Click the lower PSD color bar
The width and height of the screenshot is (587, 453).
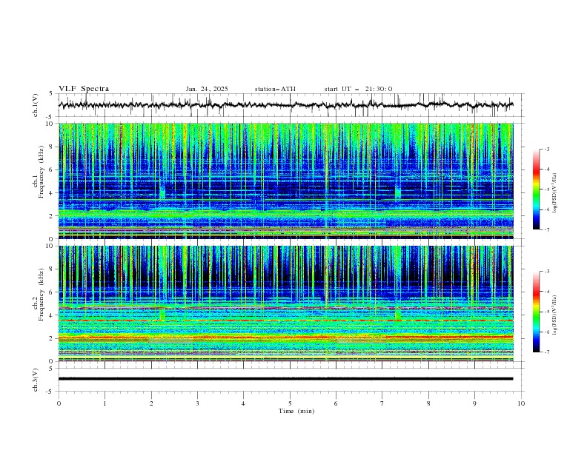pos(536,312)
